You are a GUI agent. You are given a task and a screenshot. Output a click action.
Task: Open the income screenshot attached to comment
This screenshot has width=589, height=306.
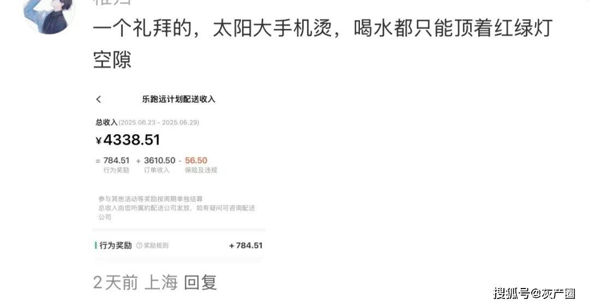coord(179,176)
